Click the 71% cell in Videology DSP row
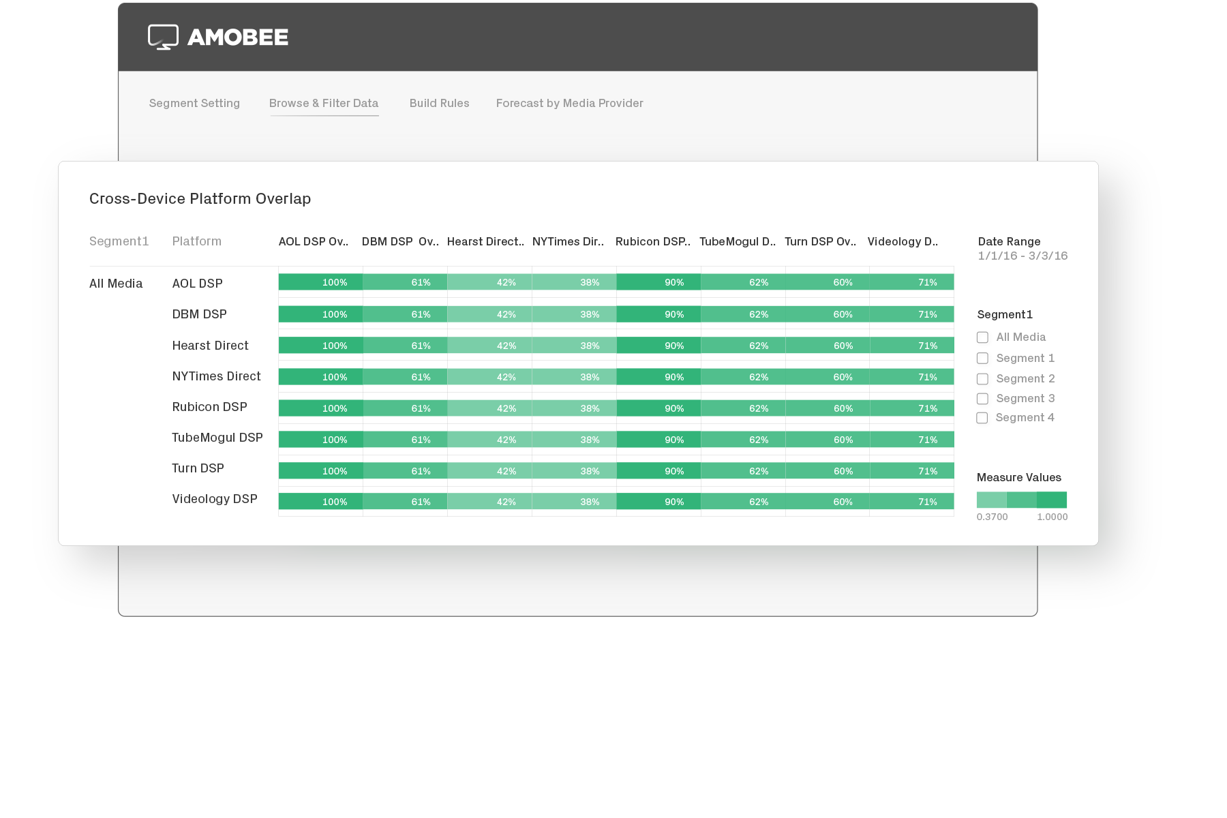 pos(912,502)
